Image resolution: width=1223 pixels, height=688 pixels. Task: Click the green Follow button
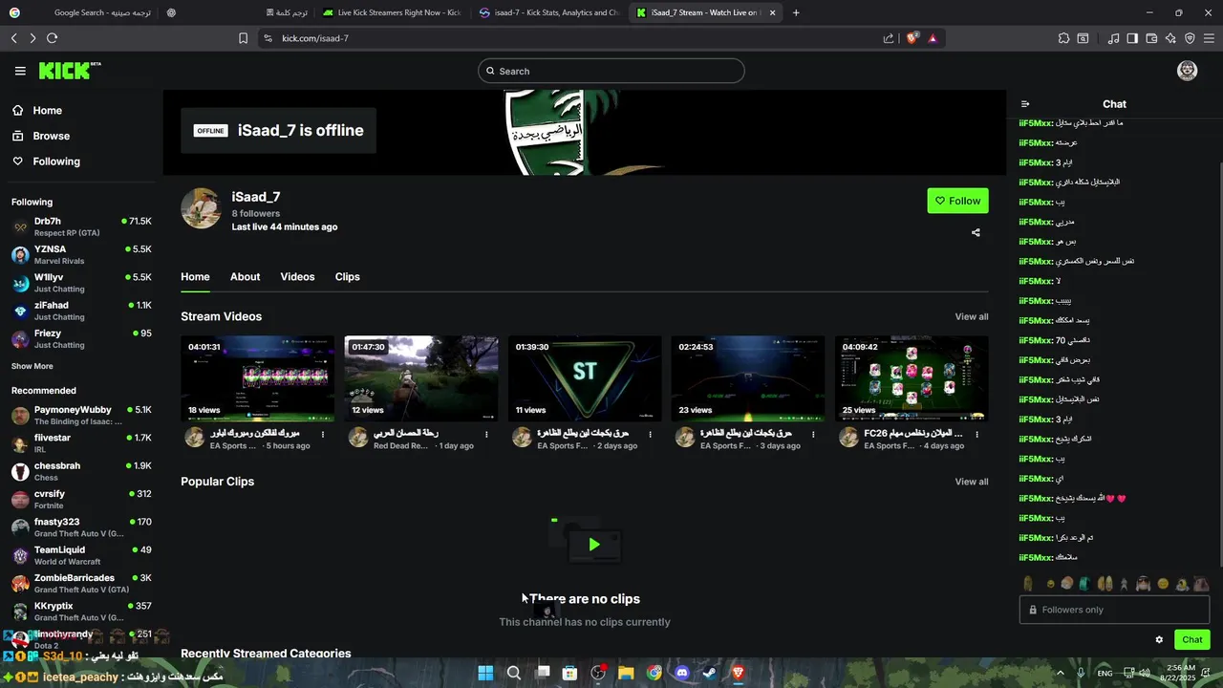pos(957,201)
